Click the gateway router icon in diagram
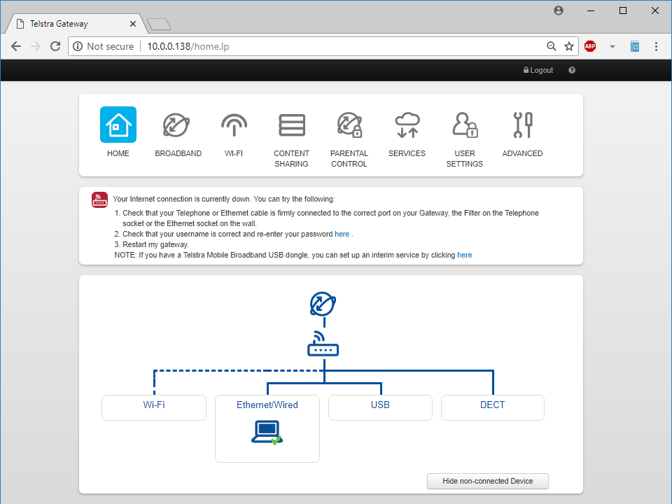Viewport: 672px width, 504px height. pos(323,343)
